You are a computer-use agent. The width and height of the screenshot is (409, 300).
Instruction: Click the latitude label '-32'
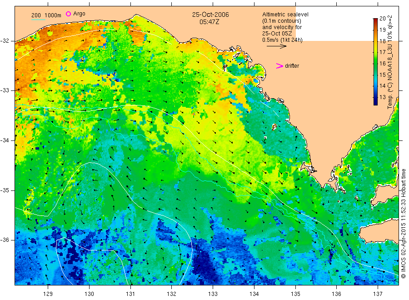tap(5, 41)
